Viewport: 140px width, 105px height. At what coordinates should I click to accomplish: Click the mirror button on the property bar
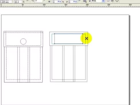pos(49,1)
